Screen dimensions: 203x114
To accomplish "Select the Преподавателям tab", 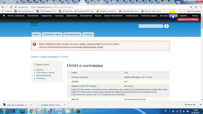I will click(x=72, y=34).
